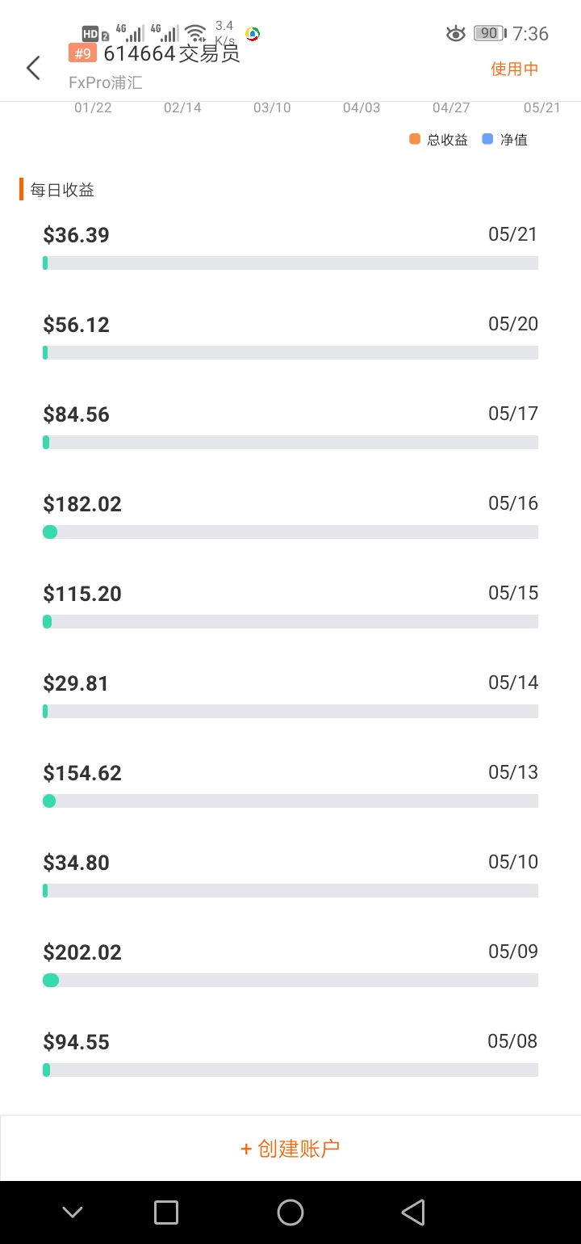Select the 05/21 chart date label
Image resolution: width=581 pixels, height=1244 pixels.
click(541, 107)
